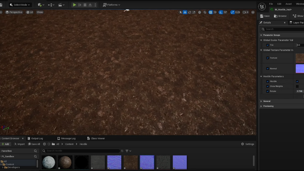Check the Show Weights value box
304x171 pixels.
point(297,86)
